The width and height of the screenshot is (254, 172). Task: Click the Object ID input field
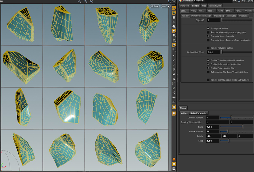click(x=213, y=20)
